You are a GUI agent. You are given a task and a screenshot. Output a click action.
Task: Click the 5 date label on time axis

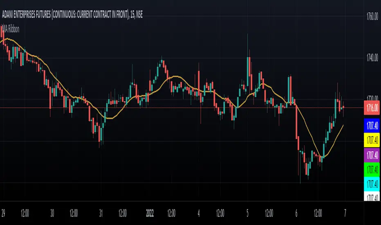(x=248, y=213)
